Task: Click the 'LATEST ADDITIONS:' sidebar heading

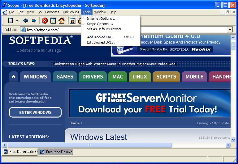Action: click(x=29, y=137)
